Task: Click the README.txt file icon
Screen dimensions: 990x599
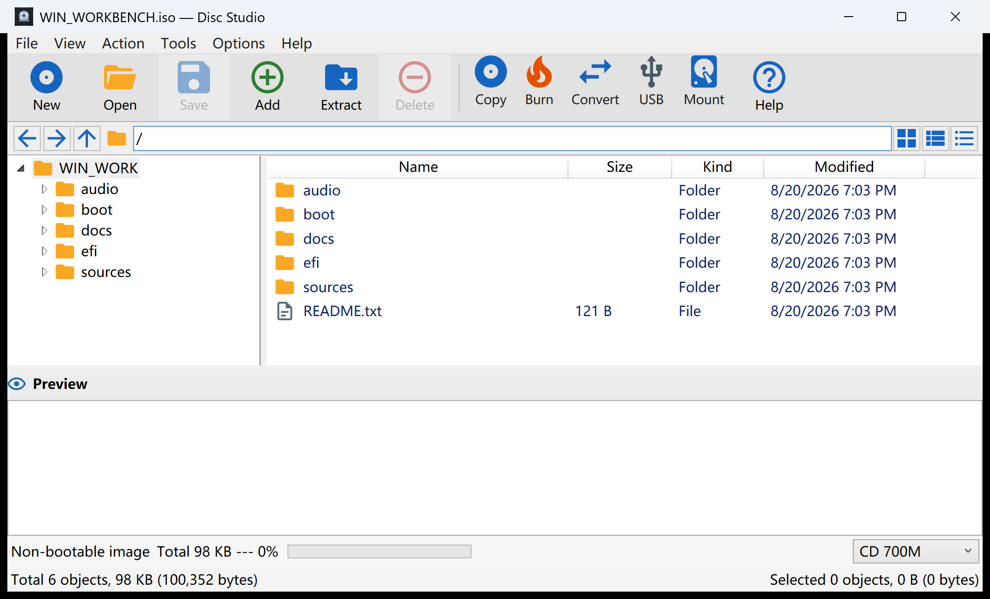Action: pyautogui.click(x=285, y=311)
